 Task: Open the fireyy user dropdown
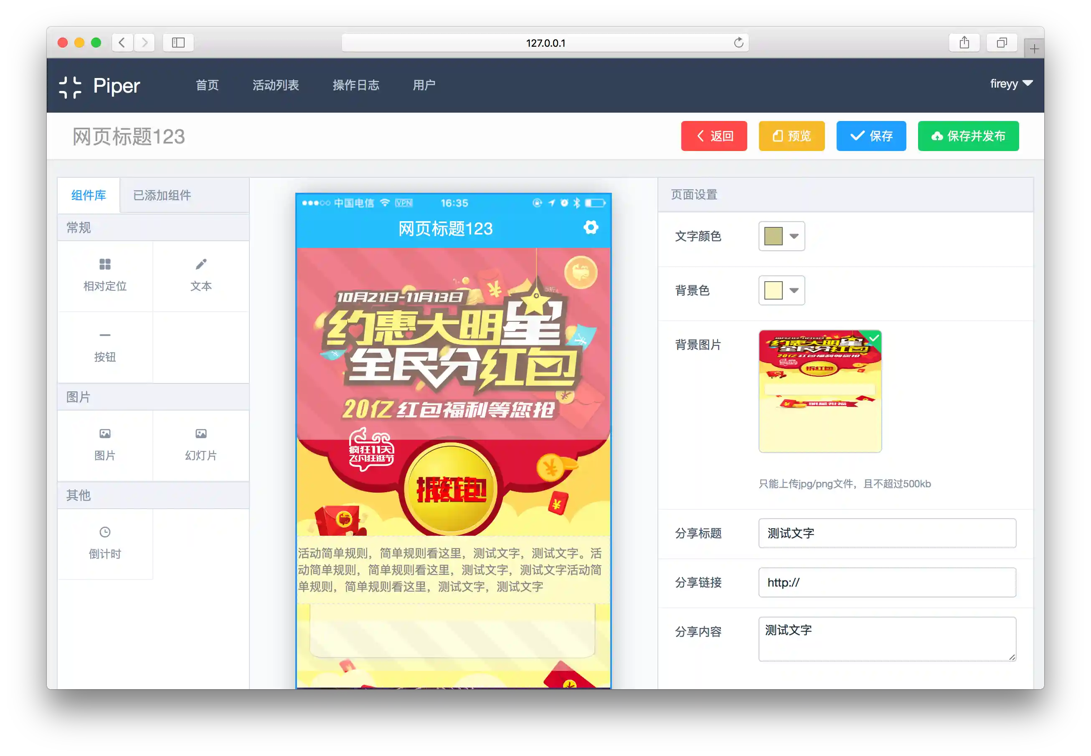click(x=1010, y=84)
